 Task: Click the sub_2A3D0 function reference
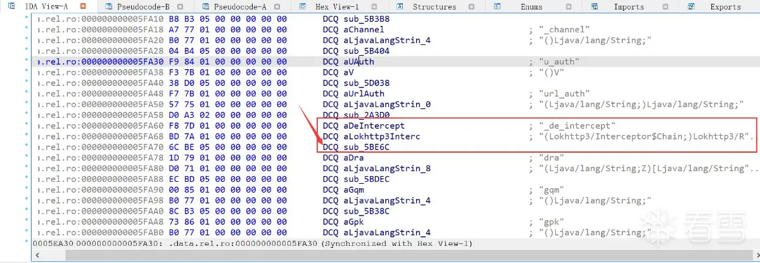point(366,115)
